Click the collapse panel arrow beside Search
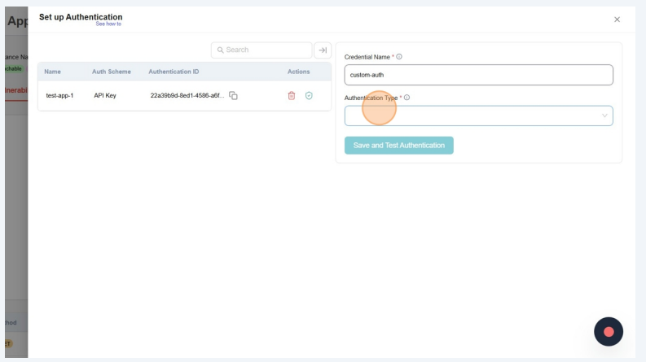The image size is (646, 362). 323,50
